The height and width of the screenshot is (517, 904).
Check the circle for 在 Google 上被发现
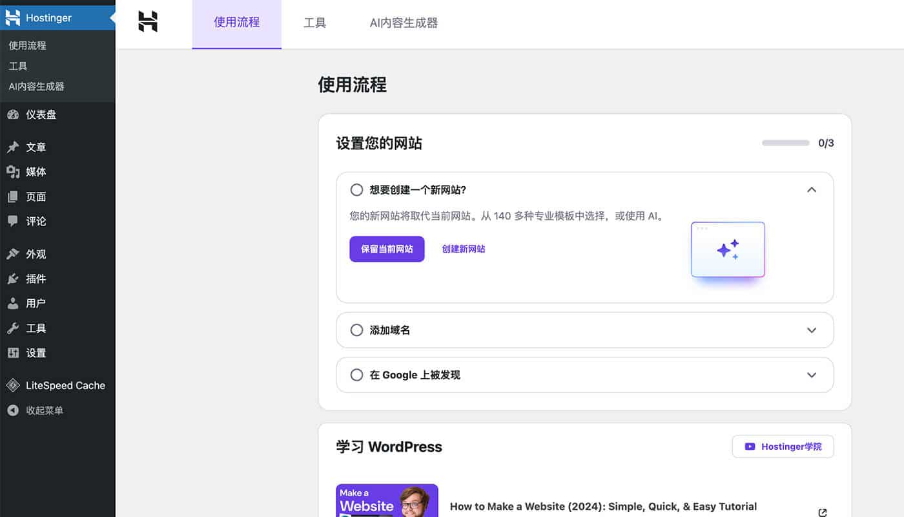pos(356,375)
